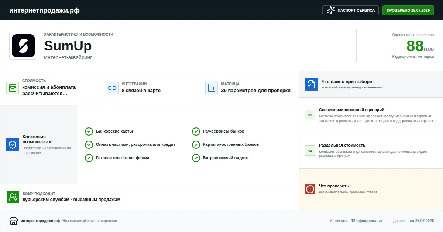Open footer интернетпродажи.рф link
Image resolution: width=443 pixels, height=232 pixels.
40,221
